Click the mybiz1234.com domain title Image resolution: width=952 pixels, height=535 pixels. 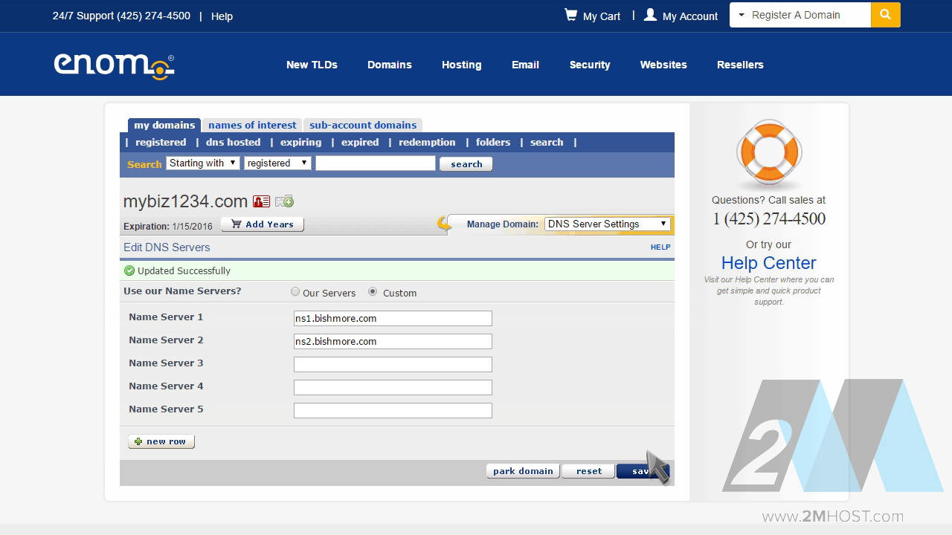pos(185,201)
